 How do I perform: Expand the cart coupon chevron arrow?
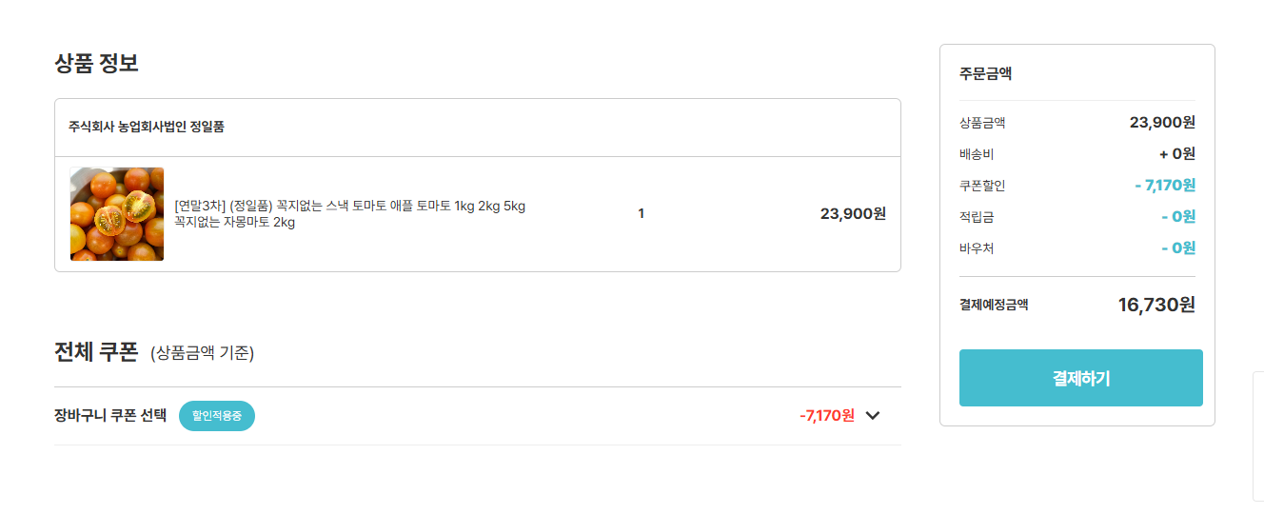(x=873, y=415)
